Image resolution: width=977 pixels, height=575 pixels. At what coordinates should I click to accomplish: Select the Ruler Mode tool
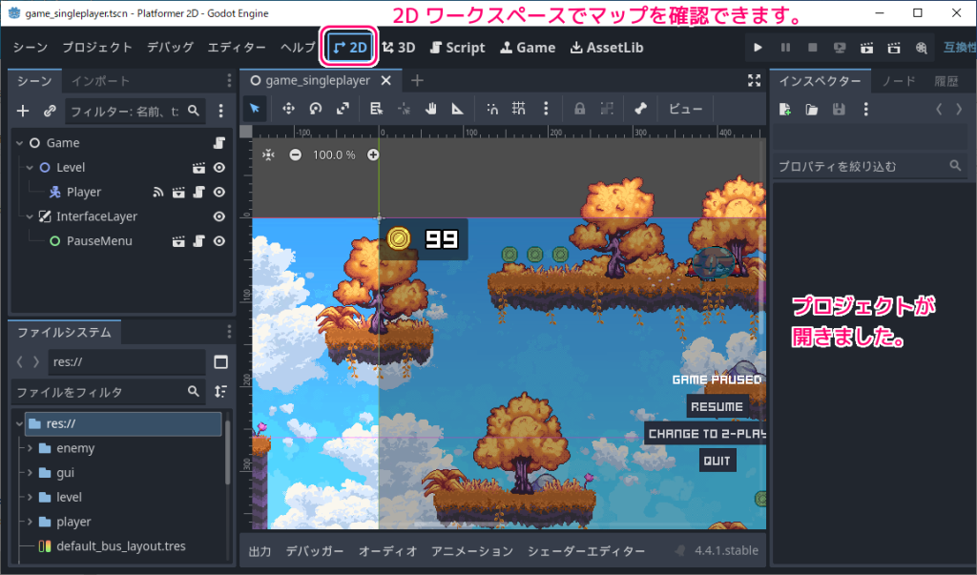[x=458, y=109]
